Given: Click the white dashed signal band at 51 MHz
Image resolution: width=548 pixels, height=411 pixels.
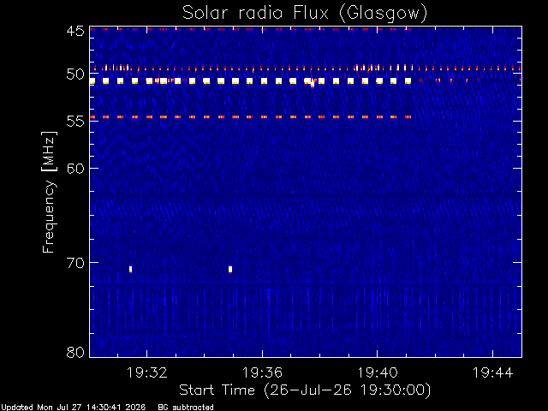Looking at the screenshot, I should point(251,81).
